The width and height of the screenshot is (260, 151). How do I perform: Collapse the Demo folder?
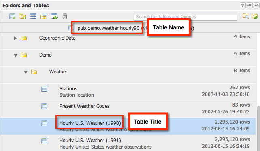[15, 55]
